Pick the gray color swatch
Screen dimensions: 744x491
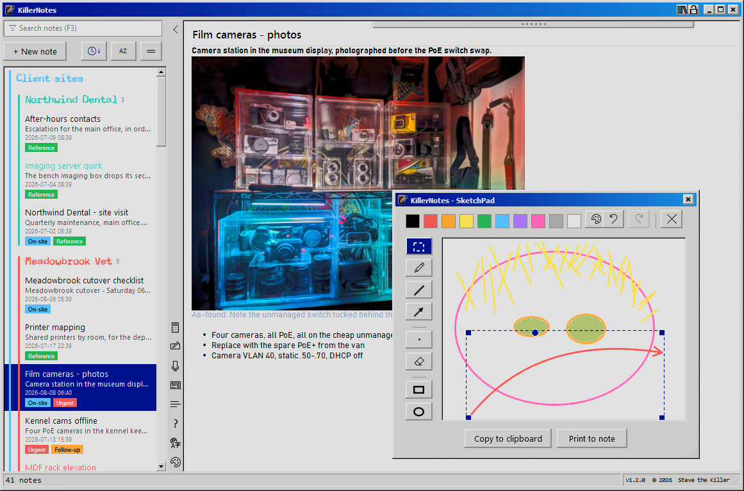(556, 221)
